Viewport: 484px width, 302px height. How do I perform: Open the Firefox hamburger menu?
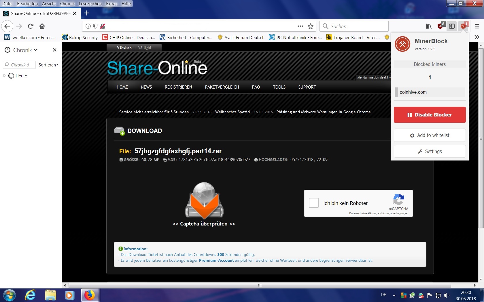point(477,26)
